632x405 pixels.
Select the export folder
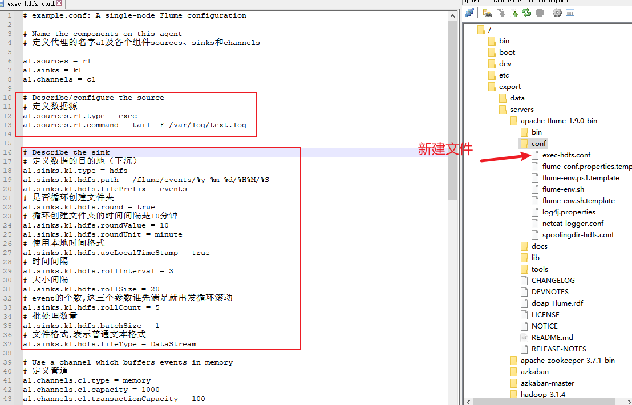tap(510, 87)
